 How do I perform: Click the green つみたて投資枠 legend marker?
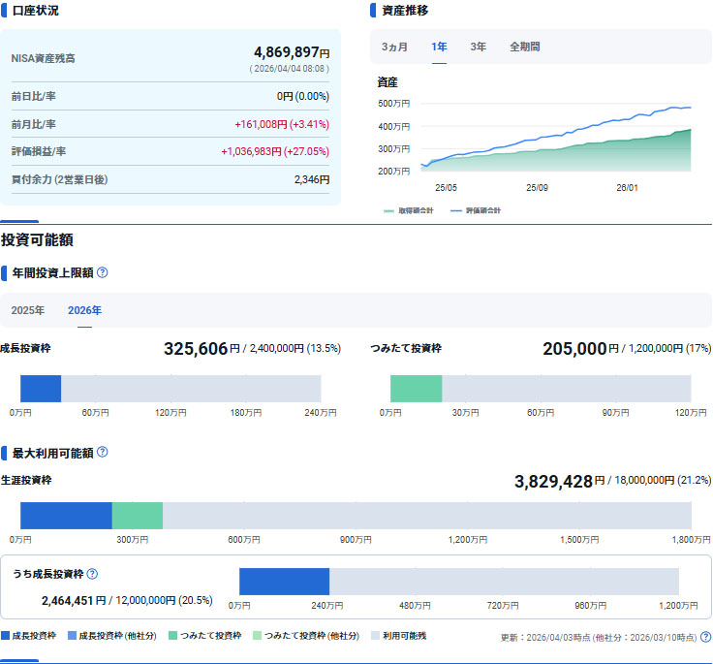point(173,636)
